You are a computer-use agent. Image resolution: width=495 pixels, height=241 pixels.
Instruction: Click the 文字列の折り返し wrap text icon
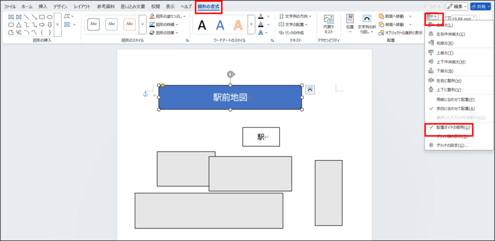click(367, 24)
